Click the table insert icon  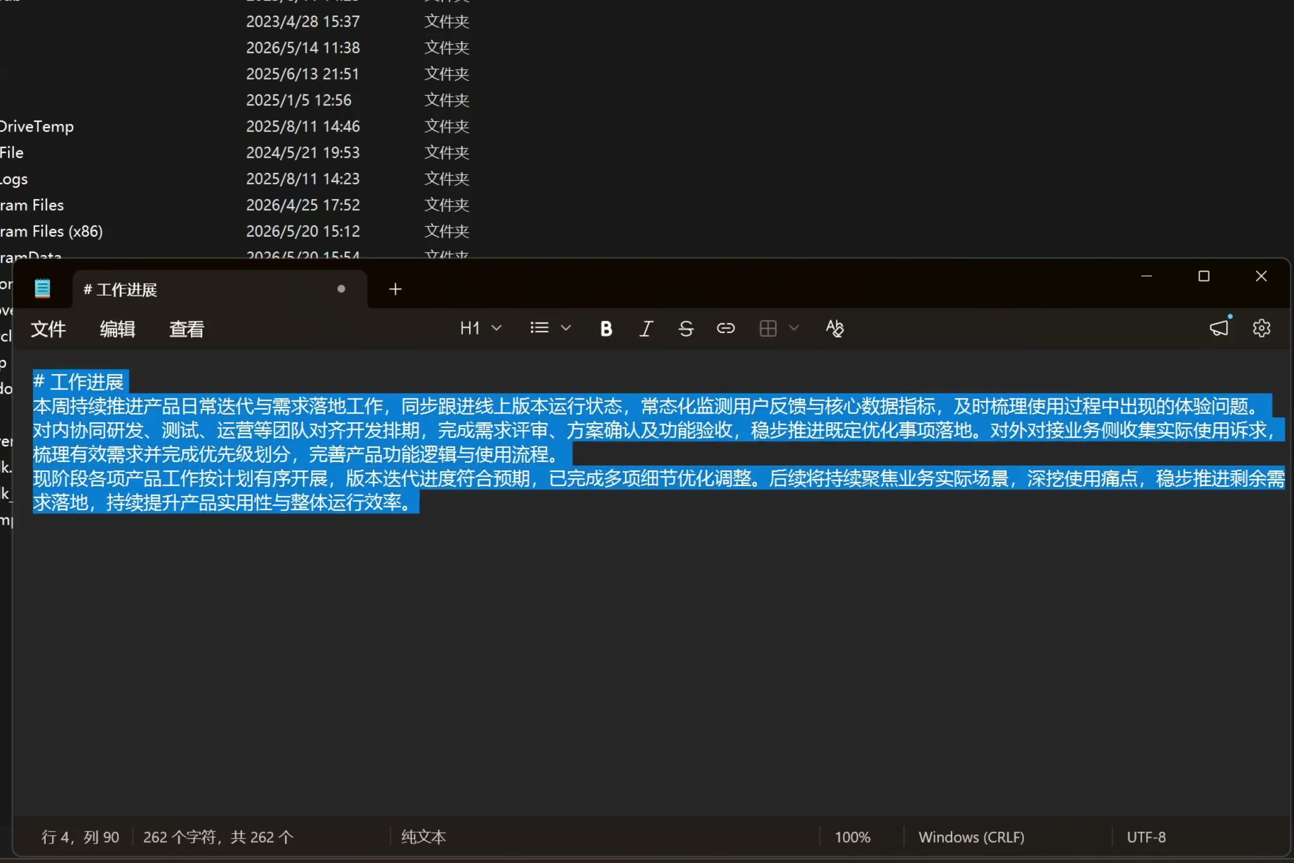768,328
